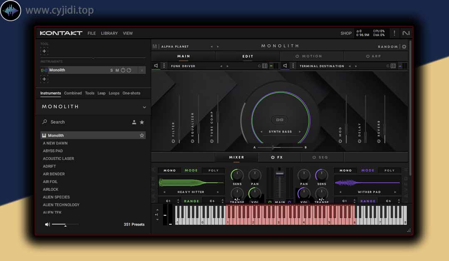Set layer A mode to POLY

click(x=213, y=170)
